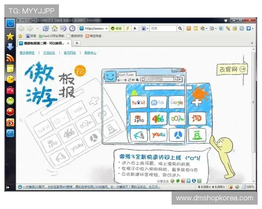
Task: Click bookmark star on favorites bar
Action: pos(20,36)
